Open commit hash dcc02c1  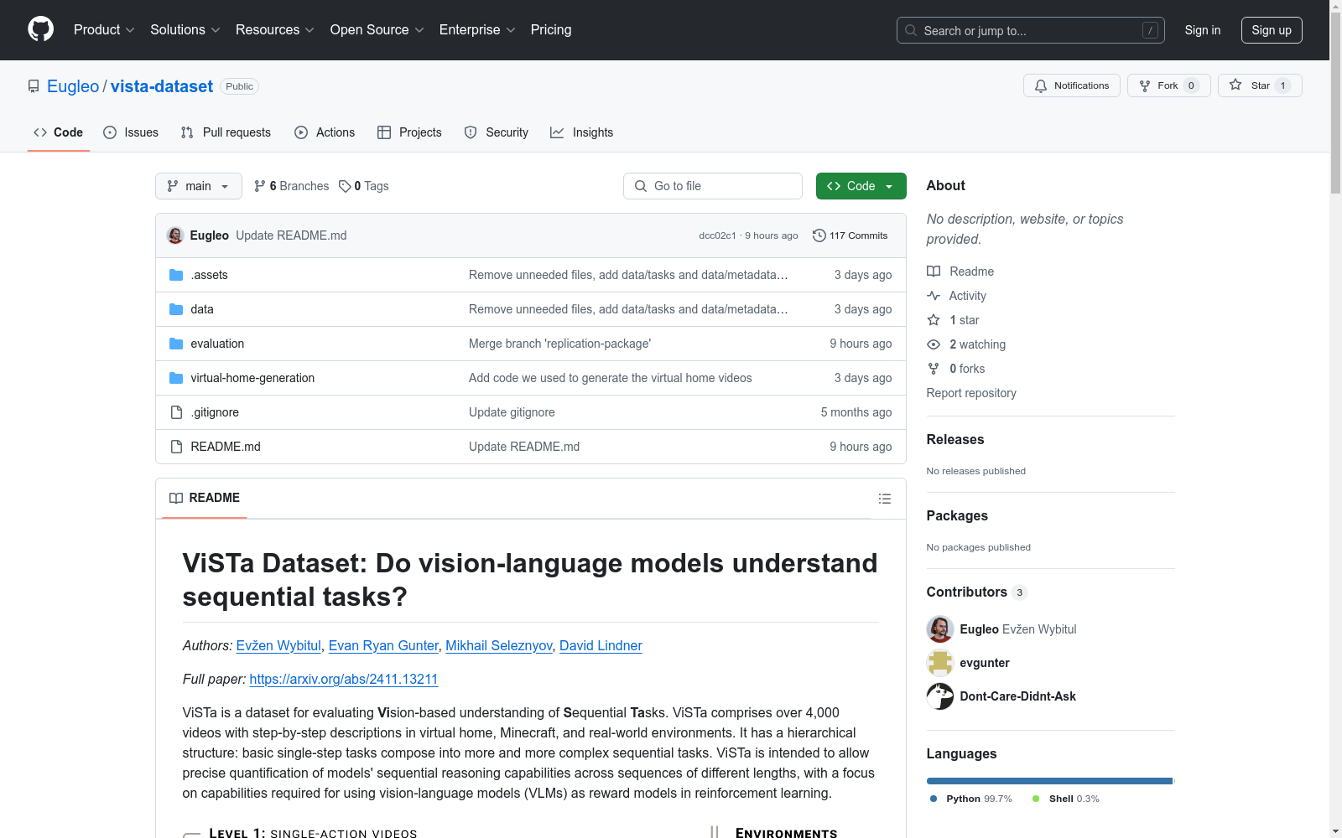pos(717,235)
